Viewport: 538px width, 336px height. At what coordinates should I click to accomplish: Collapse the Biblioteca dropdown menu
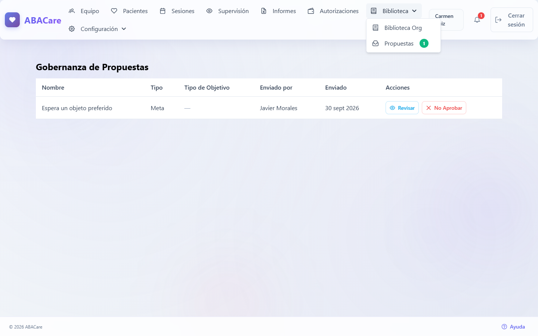click(x=394, y=11)
